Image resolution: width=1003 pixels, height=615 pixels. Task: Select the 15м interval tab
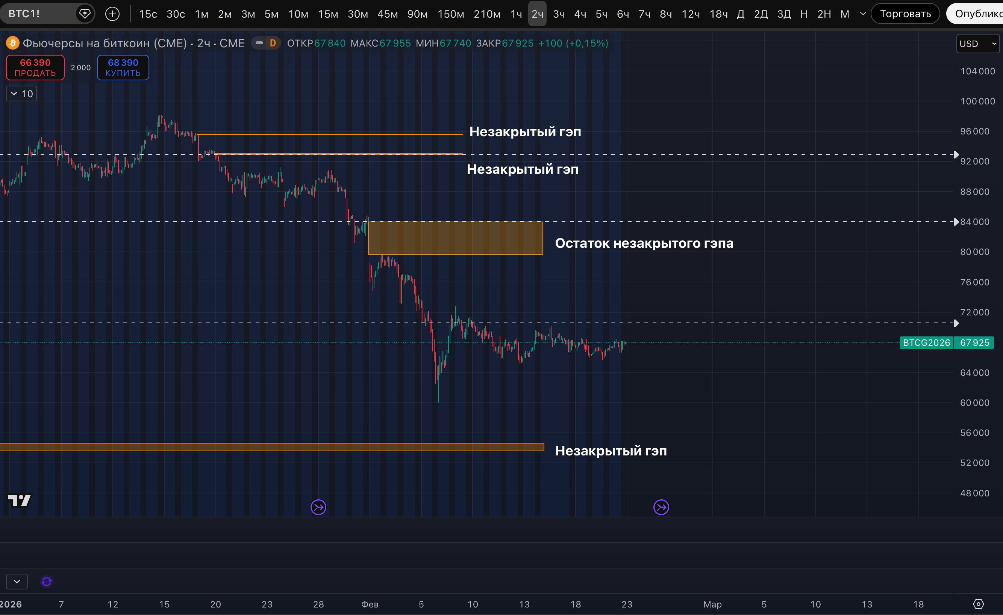pos(328,14)
